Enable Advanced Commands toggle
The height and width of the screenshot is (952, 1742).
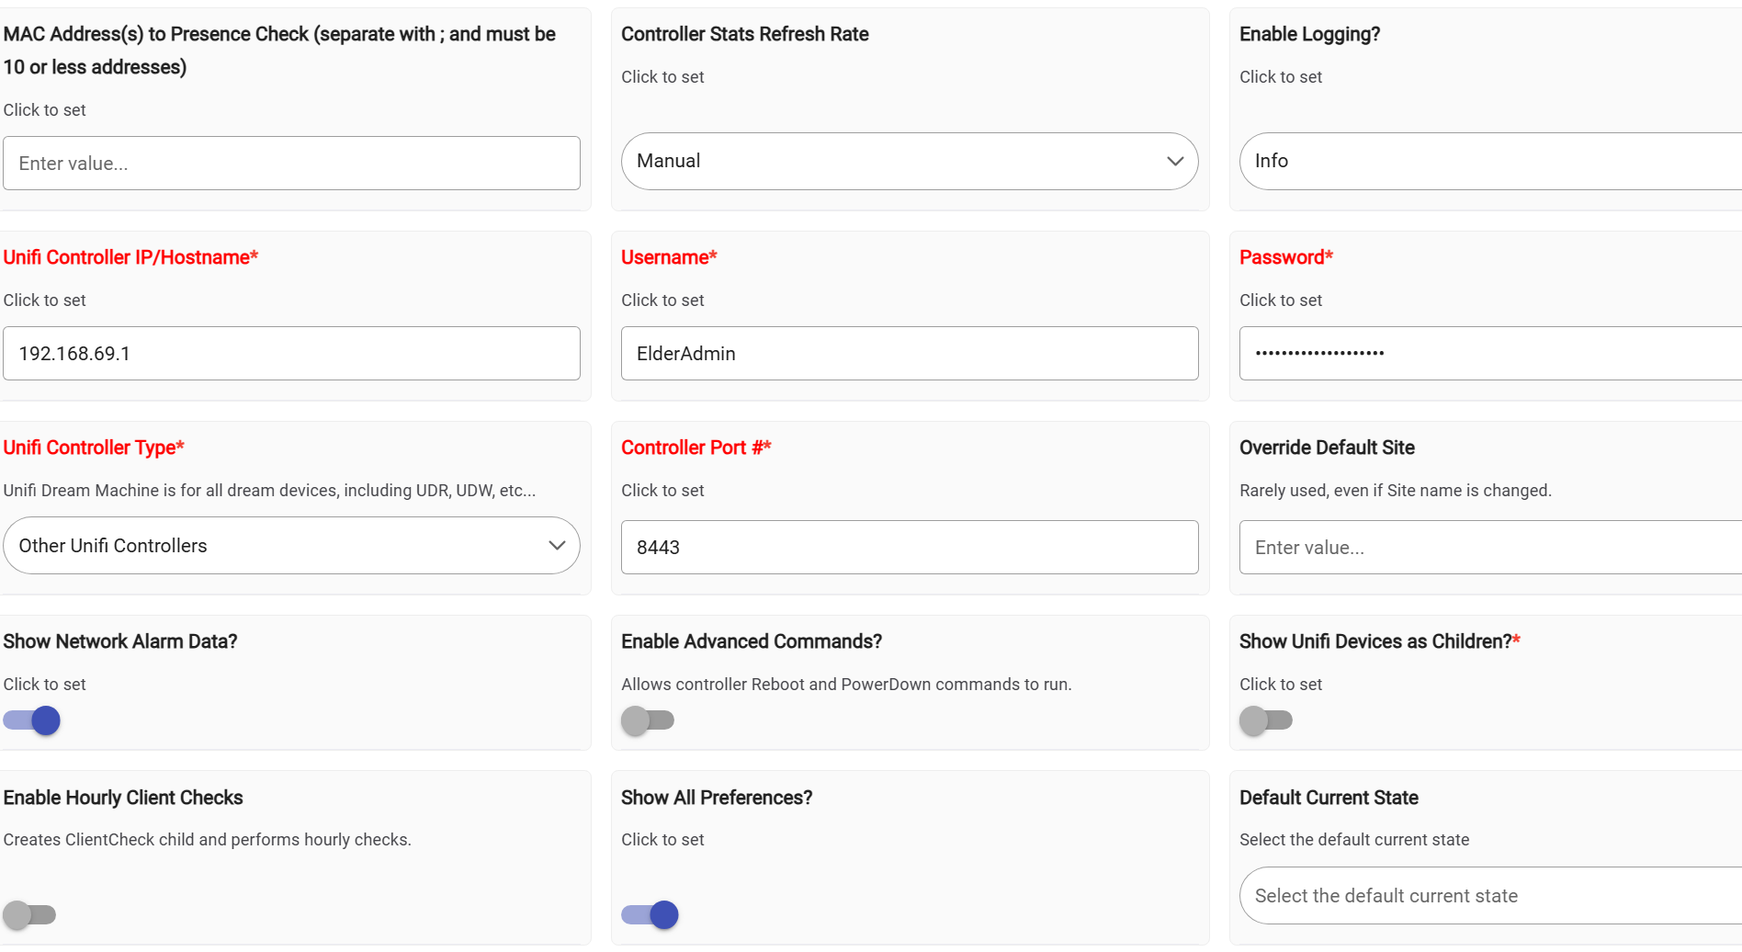pyautogui.click(x=648, y=720)
